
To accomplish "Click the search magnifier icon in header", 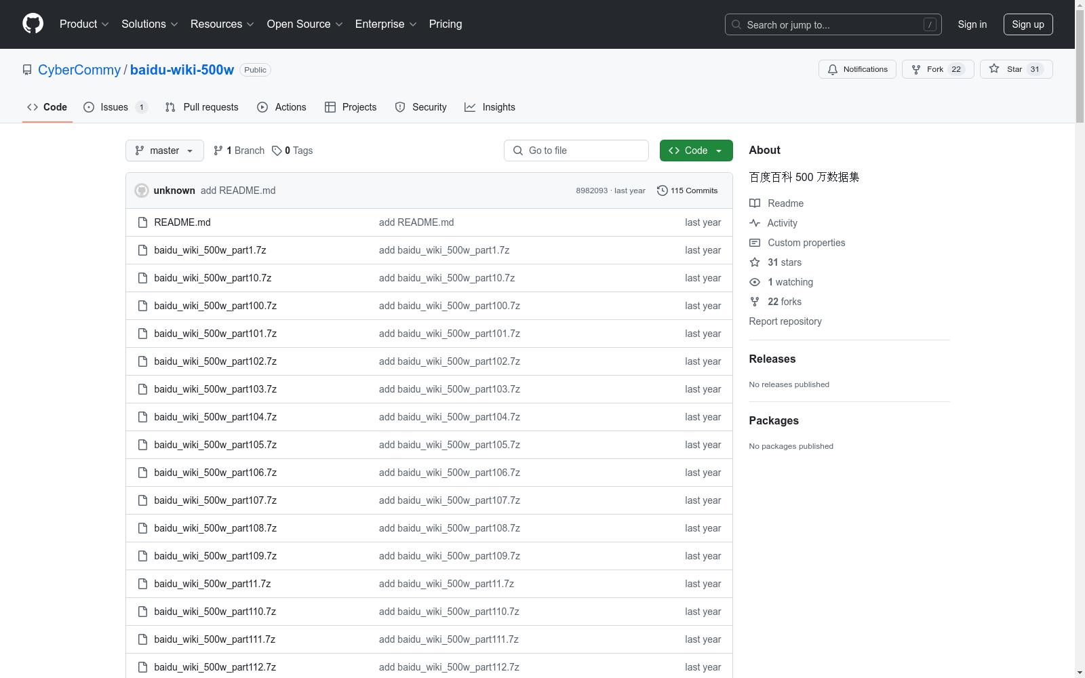I will 736,24.
